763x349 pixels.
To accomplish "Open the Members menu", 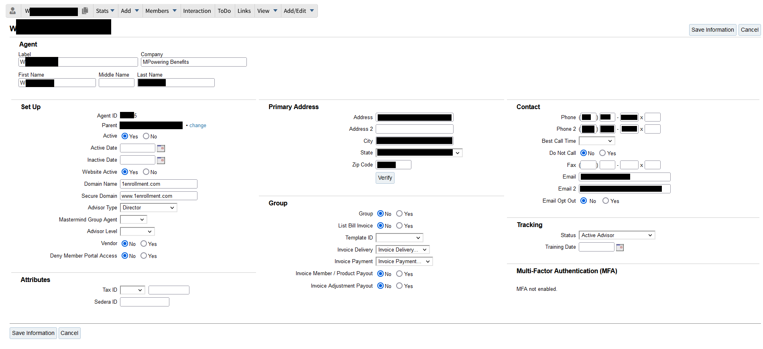I will click(x=161, y=11).
